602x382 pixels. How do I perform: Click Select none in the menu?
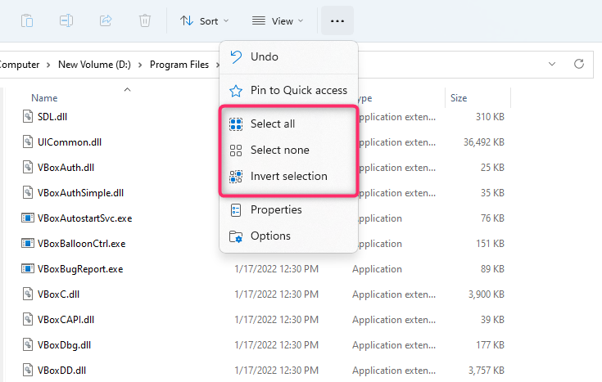(279, 150)
